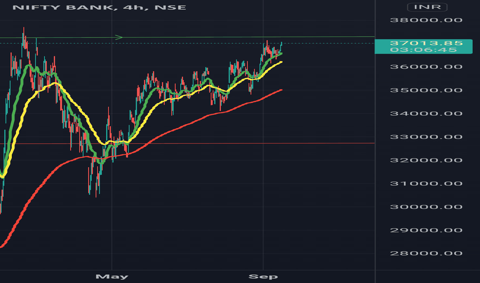The image size is (480, 283).
Task: Click the 34000.00 price axis label
Action: click(426, 114)
